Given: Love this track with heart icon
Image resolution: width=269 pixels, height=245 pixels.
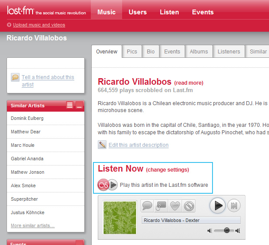Looking at the screenshot, I should point(175,205).
